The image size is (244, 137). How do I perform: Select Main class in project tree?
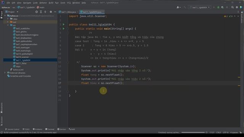tap(18, 67)
